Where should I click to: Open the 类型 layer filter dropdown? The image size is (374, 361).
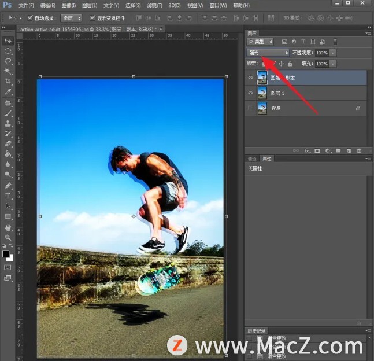[x=261, y=42]
